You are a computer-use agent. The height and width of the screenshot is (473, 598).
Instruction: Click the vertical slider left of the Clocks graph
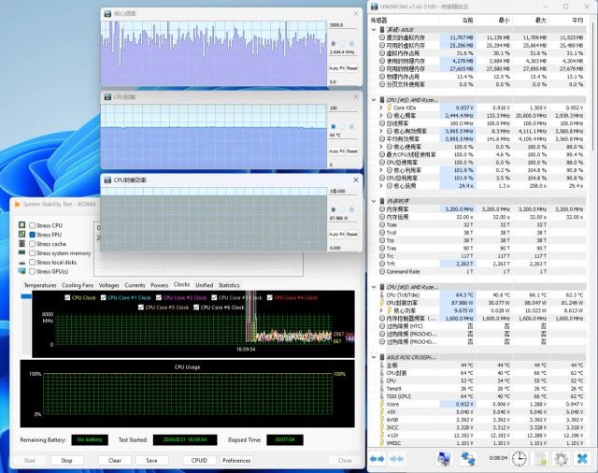pos(26,323)
